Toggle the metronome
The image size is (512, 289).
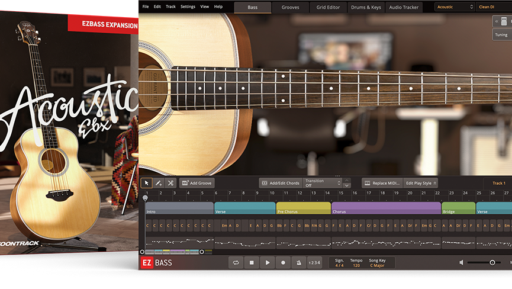pos(299,262)
